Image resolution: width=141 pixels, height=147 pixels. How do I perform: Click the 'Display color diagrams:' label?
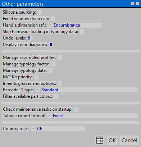25,45
